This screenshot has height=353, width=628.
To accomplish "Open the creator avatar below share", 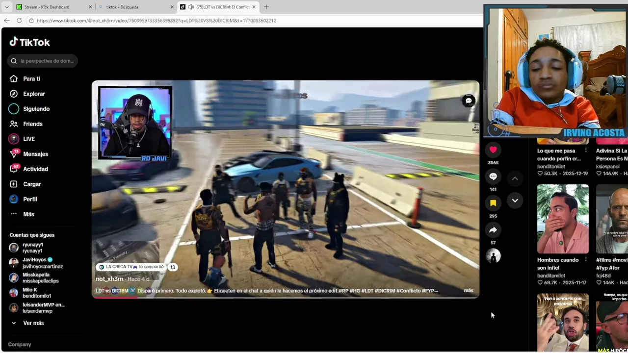I will point(493,256).
